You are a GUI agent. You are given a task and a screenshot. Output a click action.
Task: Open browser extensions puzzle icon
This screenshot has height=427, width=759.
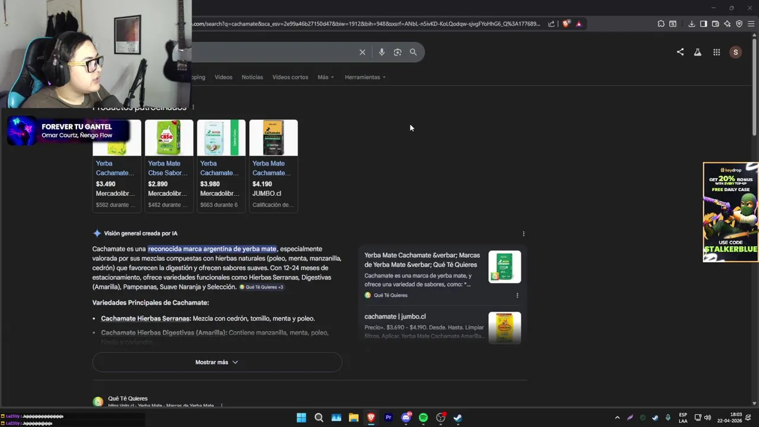coord(661,24)
